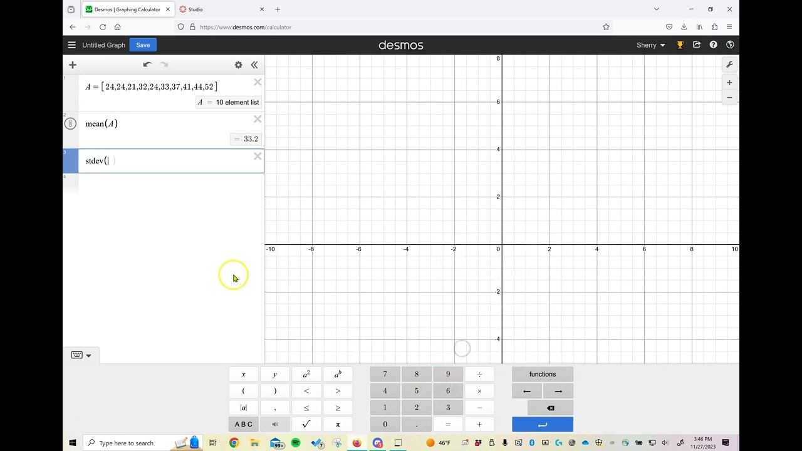Open the functions menu
The width and height of the screenshot is (802, 451).
(543, 374)
